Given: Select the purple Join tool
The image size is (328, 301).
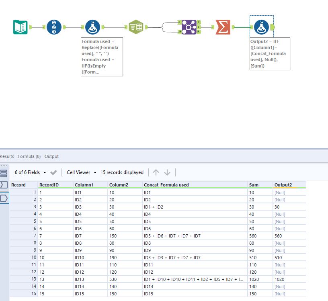Looking at the screenshot, I should (189, 27).
